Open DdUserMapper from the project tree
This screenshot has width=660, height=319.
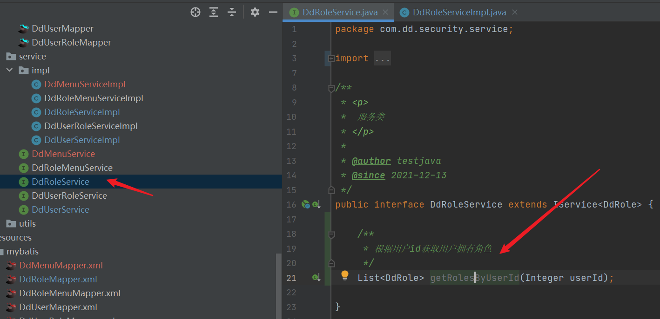coord(63,28)
